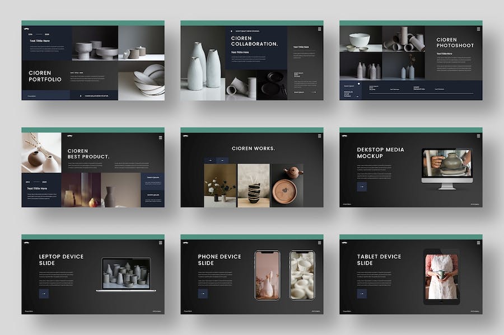Click hamburger menu icon on Cioren Collaboration slide
This screenshot has height=335, width=504.
pyautogui.click(x=319, y=29)
